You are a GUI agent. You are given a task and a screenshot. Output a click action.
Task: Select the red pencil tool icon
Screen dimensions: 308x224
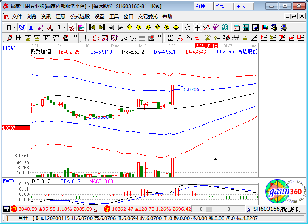tap(9, 38)
